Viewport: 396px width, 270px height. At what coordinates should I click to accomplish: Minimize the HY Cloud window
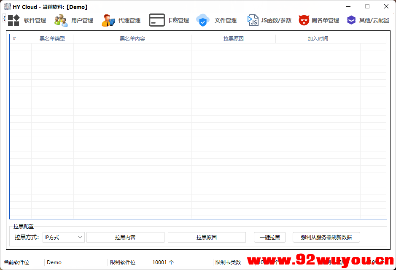pos(348,6)
